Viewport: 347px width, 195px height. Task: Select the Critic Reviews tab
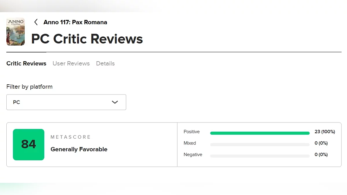pos(26,64)
